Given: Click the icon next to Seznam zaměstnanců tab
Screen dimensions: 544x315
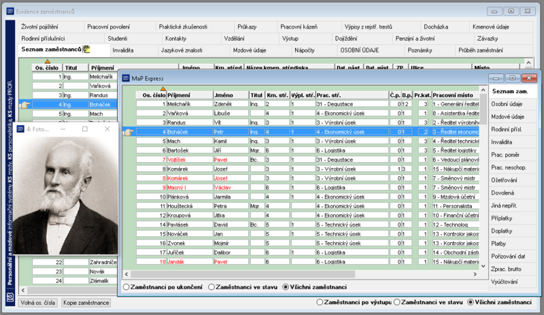Looking at the screenshot, I should tap(86, 49).
